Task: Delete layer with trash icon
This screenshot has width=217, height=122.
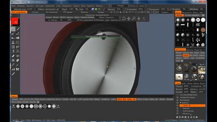Action: (180, 117)
